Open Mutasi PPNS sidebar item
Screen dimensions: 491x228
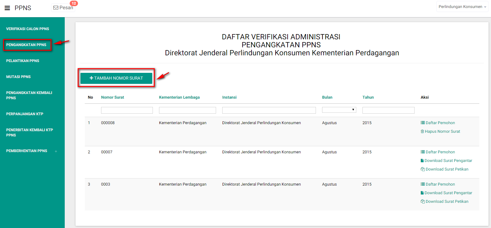18,77
